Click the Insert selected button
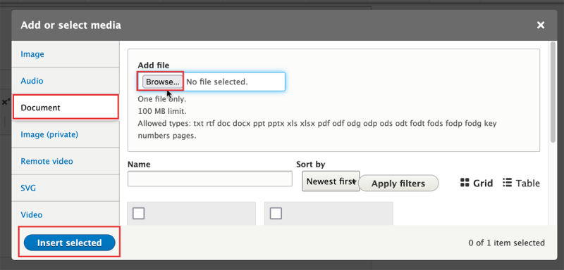The image size is (564, 270). click(x=69, y=243)
